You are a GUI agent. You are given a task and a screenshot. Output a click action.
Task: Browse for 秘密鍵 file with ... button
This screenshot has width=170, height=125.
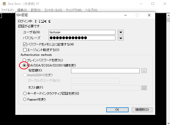(x=144, y=71)
